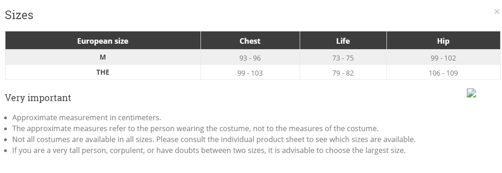Screen dimensions: 502x173
Task: Close the Sizes popup with the X
Action: click(497, 12)
